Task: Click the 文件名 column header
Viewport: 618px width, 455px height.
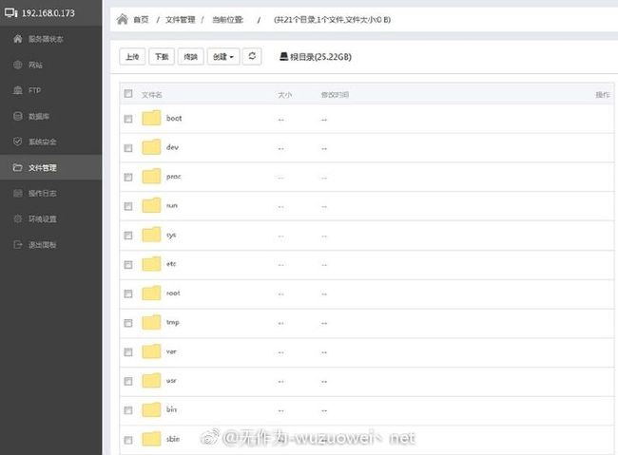Action: [152, 95]
